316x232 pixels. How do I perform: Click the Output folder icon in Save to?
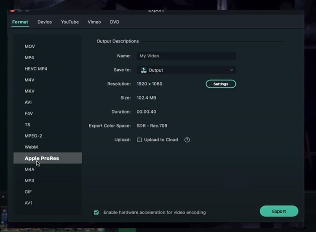143,70
